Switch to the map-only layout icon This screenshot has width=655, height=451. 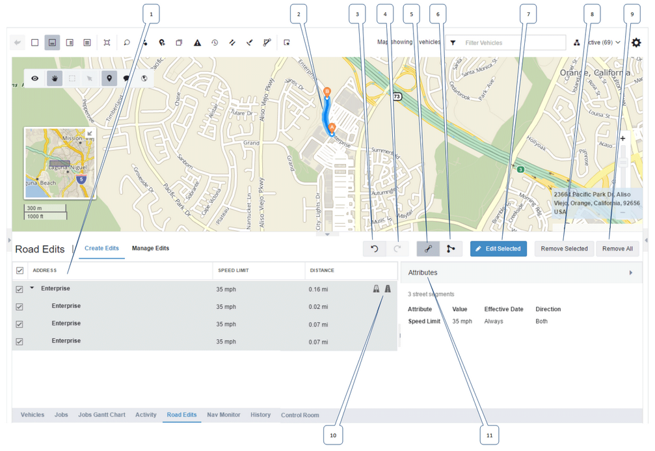[x=35, y=42]
